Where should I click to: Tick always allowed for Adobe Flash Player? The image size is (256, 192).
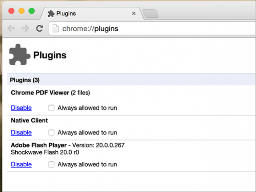(x=51, y=164)
